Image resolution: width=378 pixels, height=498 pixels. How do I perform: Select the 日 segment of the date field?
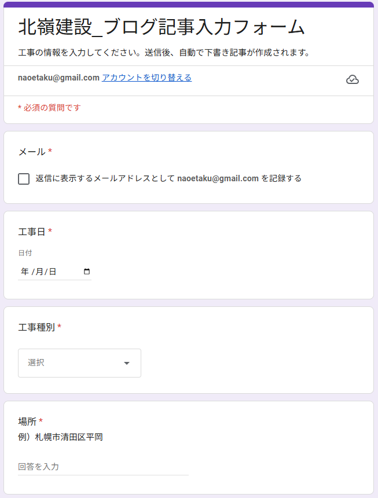click(53, 272)
